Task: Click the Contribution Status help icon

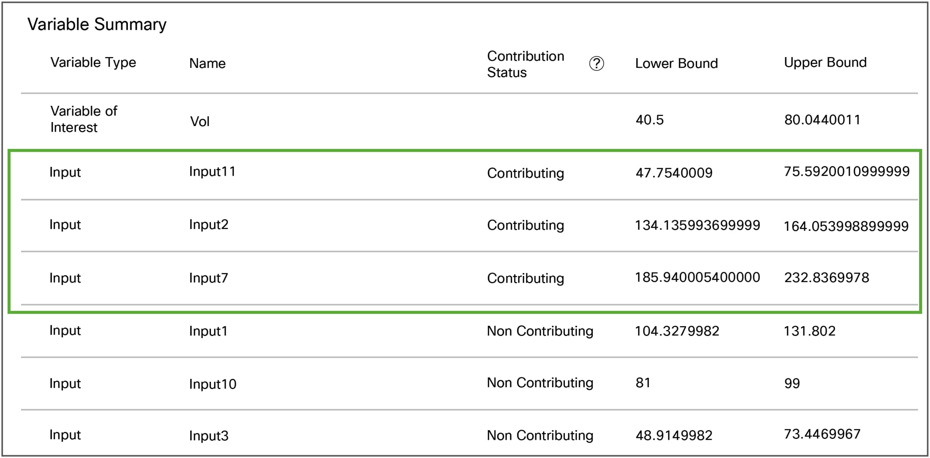Action: click(596, 63)
